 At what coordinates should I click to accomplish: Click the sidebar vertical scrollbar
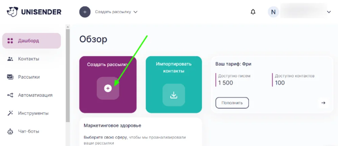tap(68, 74)
